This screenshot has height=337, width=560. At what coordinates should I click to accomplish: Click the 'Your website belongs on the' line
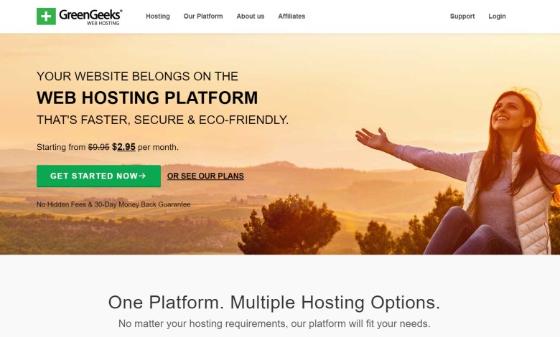(137, 76)
